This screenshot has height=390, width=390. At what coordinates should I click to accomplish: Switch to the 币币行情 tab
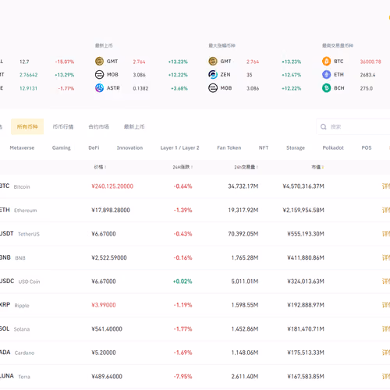point(63,126)
